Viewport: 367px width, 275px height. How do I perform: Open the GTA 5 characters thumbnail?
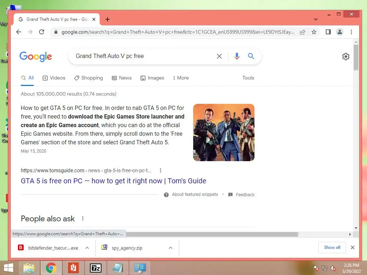(224, 132)
